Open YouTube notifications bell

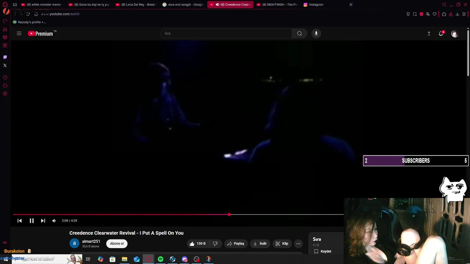pyautogui.click(x=441, y=33)
